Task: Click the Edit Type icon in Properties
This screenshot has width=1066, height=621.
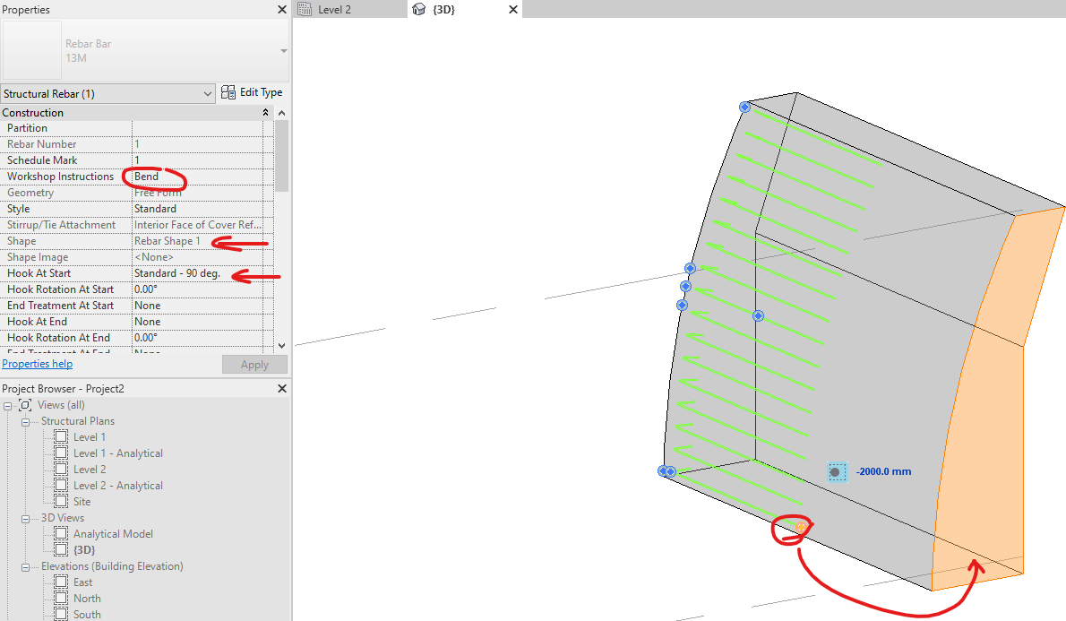Action: (x=228, y=91)
